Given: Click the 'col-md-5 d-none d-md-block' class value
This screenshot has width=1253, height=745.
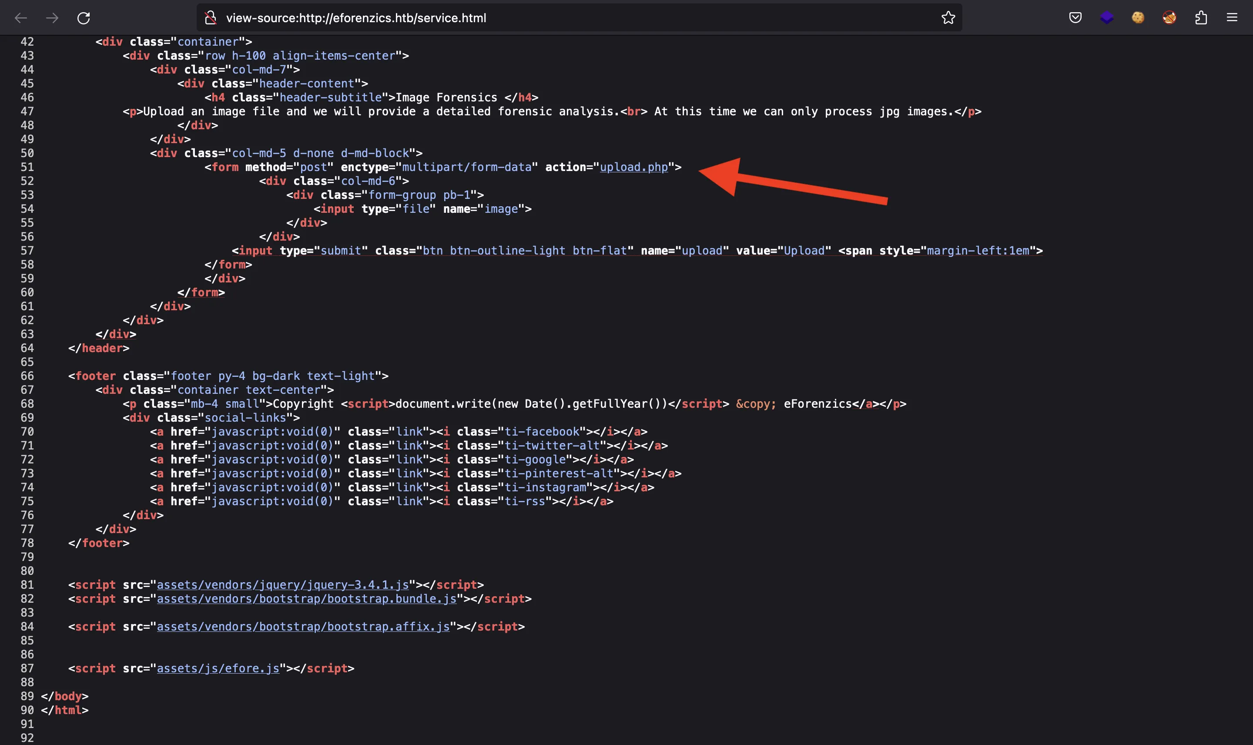Looking at the screenshot, I should [x=321, y=153].
